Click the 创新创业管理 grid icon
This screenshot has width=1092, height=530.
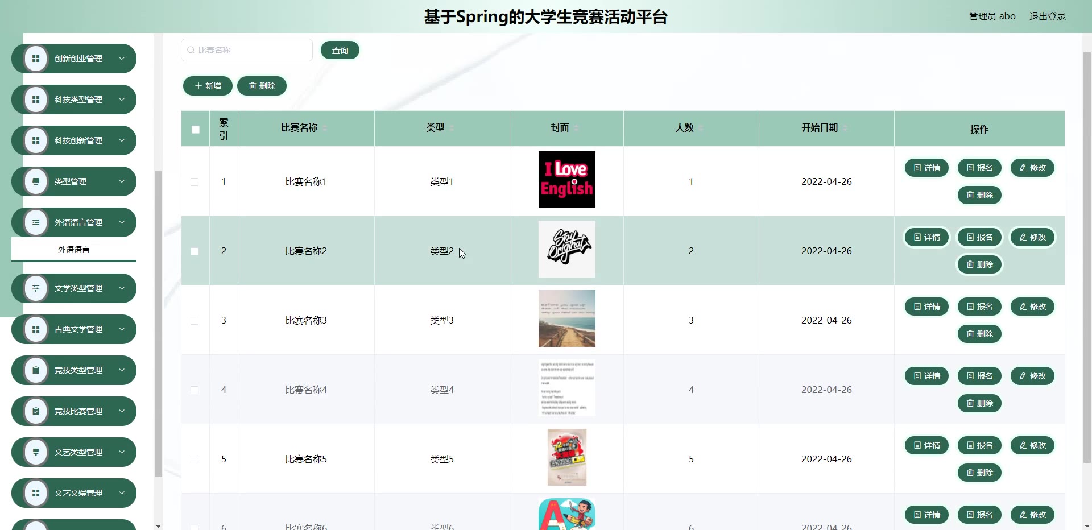(x=36, y=59)
